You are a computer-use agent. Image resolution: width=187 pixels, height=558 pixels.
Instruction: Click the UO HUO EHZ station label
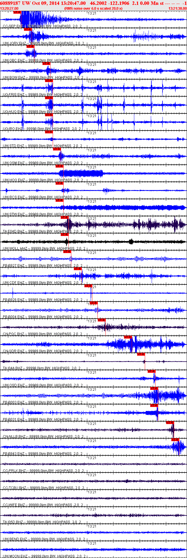pos(14,112)
